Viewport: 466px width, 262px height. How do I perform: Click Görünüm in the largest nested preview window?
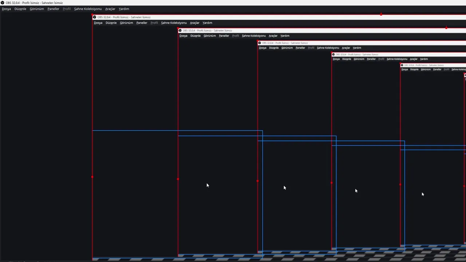click(126, 23)
